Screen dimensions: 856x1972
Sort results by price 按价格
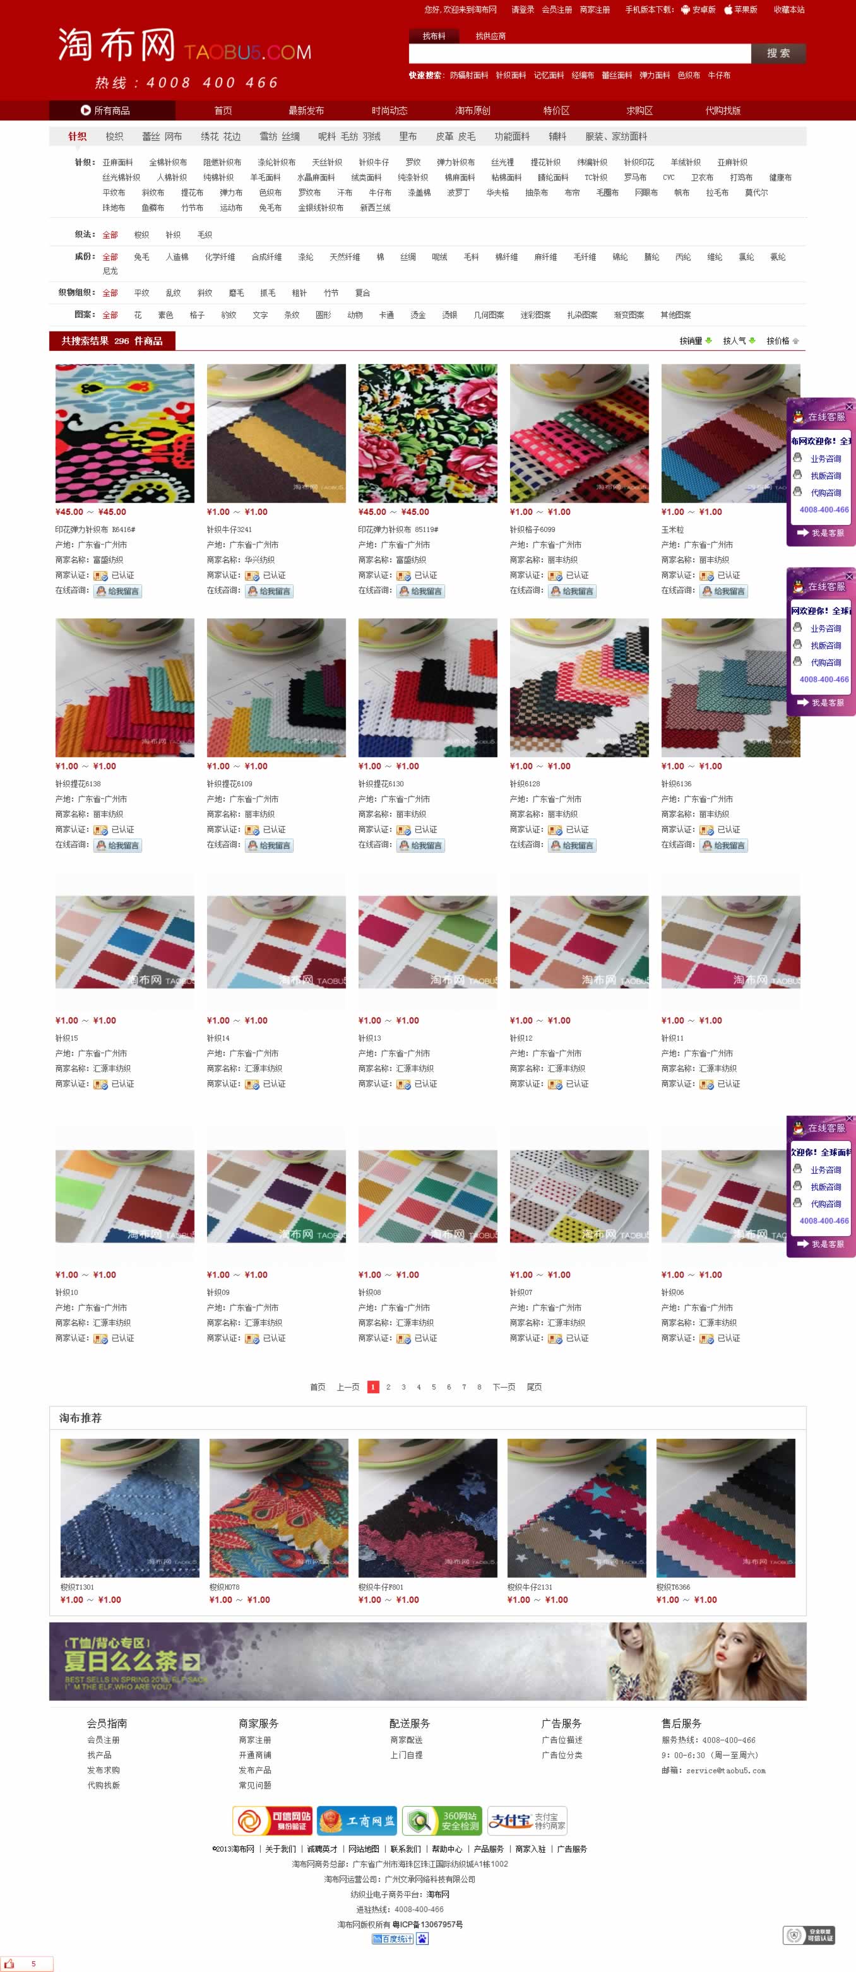[783, 341]
